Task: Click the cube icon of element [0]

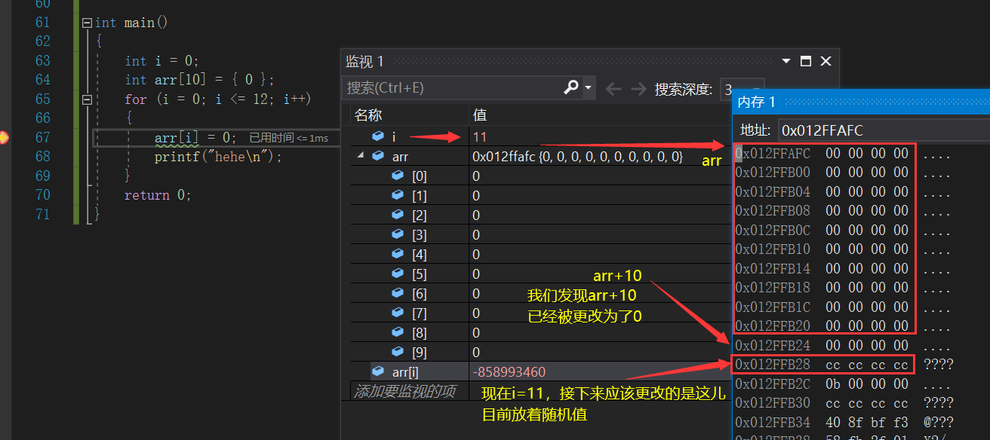Action: tap(398, 176)
